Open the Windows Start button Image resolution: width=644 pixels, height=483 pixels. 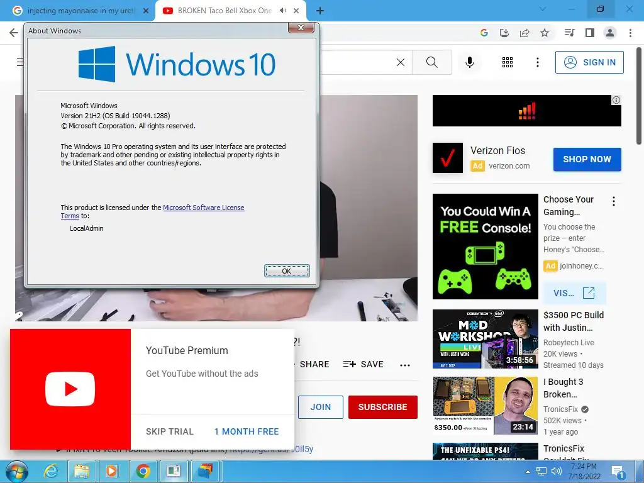point(17,472)
